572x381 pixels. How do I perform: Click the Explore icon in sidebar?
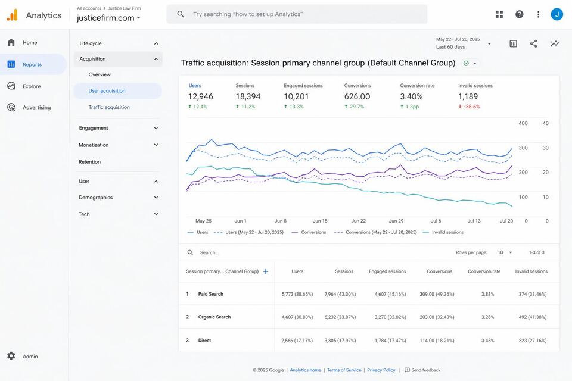[11, 86]
